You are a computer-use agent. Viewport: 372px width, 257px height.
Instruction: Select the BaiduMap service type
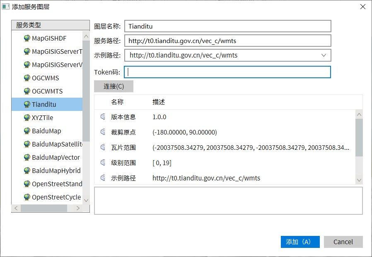tap(47, 131)
